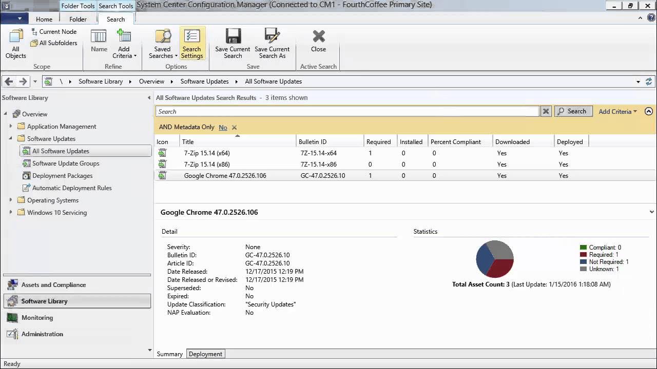The width and height of the screenshot is (657, 369).
Task: Close the active search in the ribbon
Action: [x=318, y=41]
